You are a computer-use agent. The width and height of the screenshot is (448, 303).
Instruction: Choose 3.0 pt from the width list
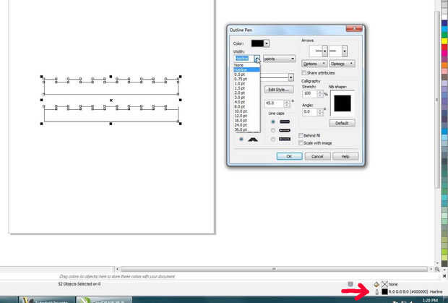[x=247, y=98]
